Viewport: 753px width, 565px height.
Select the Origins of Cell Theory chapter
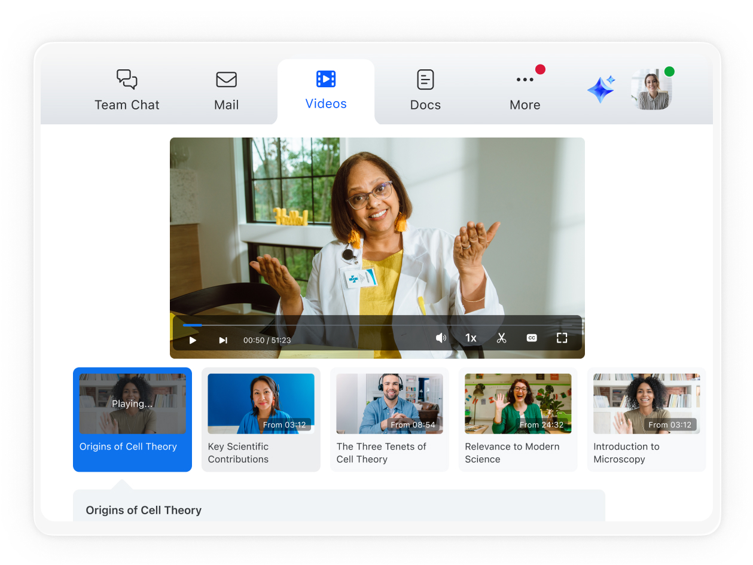(132, 419)
